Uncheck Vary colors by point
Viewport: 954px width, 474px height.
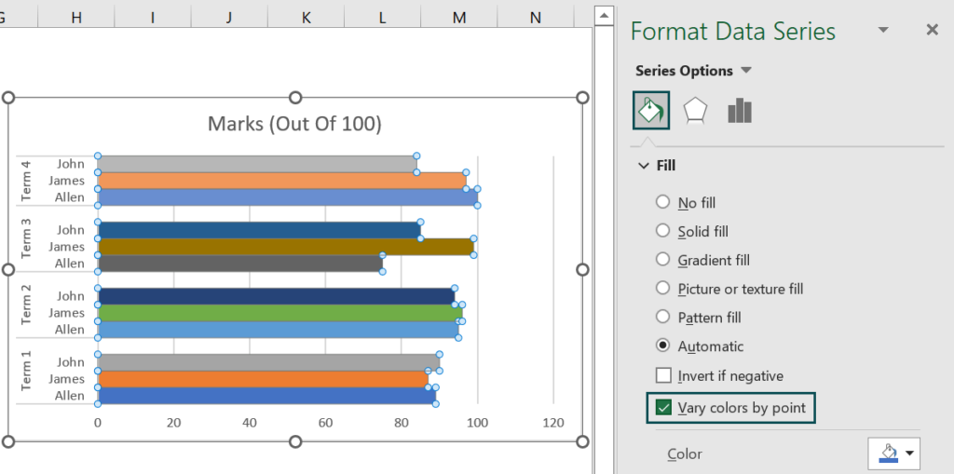663,407
